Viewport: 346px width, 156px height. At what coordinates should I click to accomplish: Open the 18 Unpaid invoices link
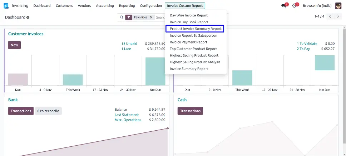pyautogui.click(x=129, y=44)
